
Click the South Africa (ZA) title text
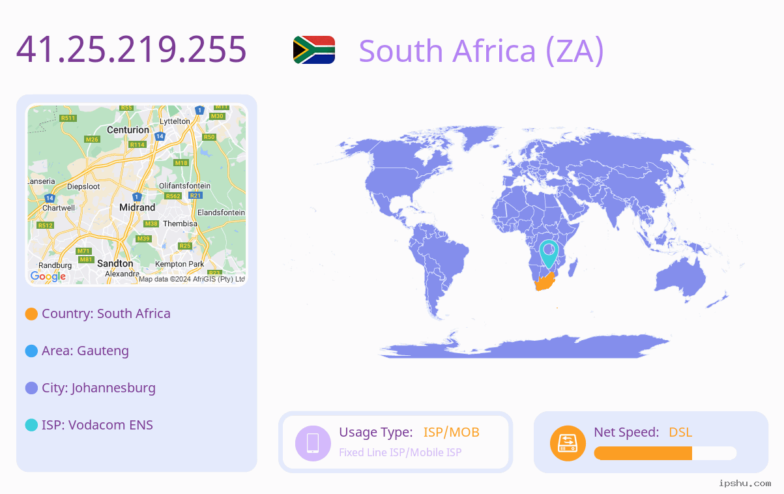482,50
